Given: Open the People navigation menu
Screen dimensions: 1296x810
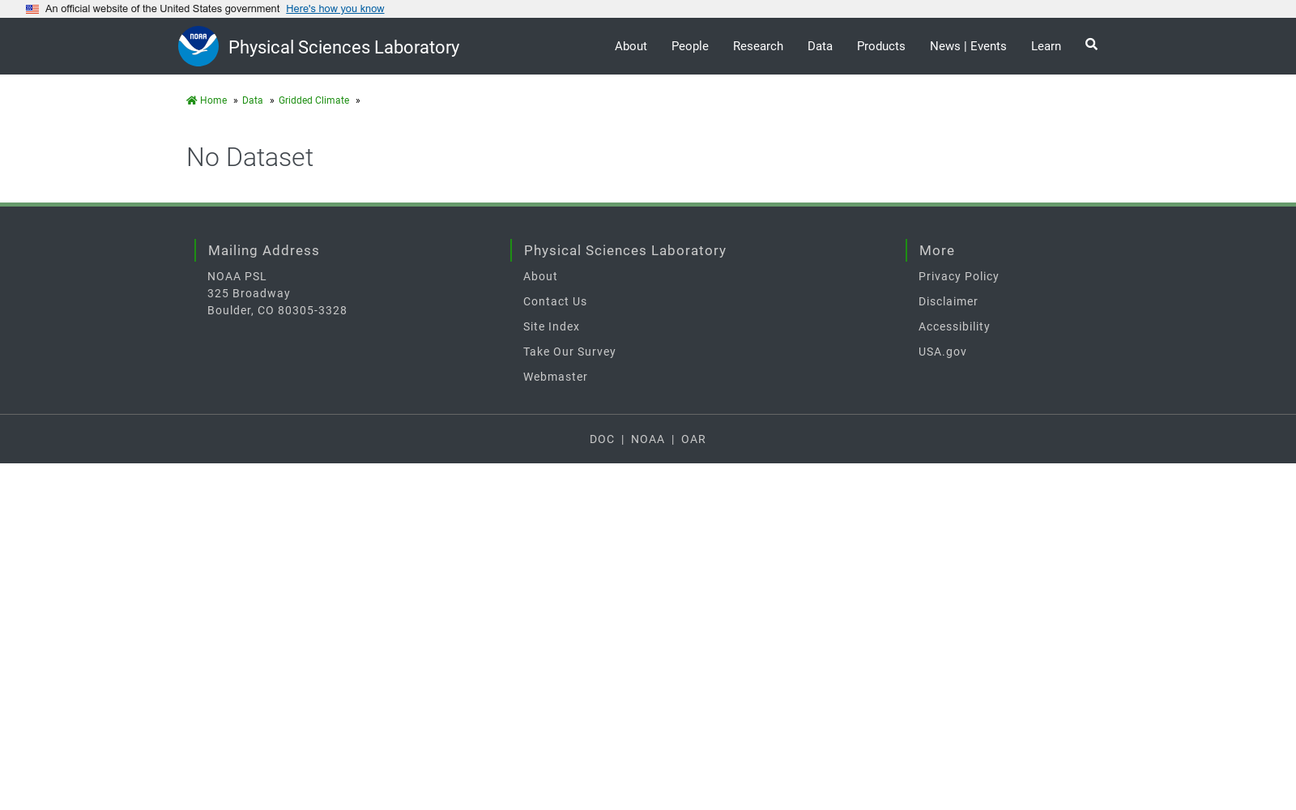Looking at the screenshot, I should (x=690, y=46).
